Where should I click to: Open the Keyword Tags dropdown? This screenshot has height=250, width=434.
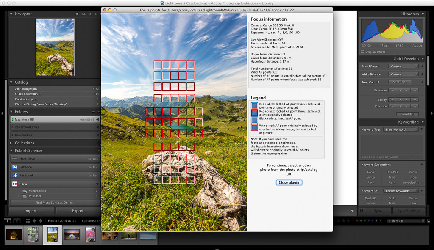click(x=401, y=129)
